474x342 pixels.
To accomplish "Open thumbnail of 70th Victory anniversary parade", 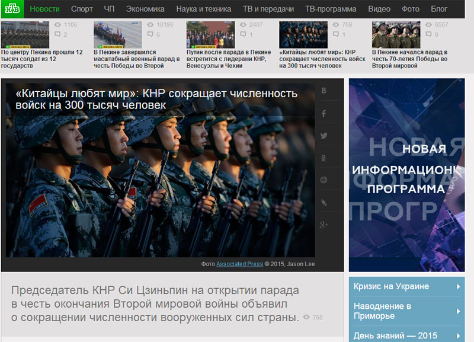I will coord(396,34).
